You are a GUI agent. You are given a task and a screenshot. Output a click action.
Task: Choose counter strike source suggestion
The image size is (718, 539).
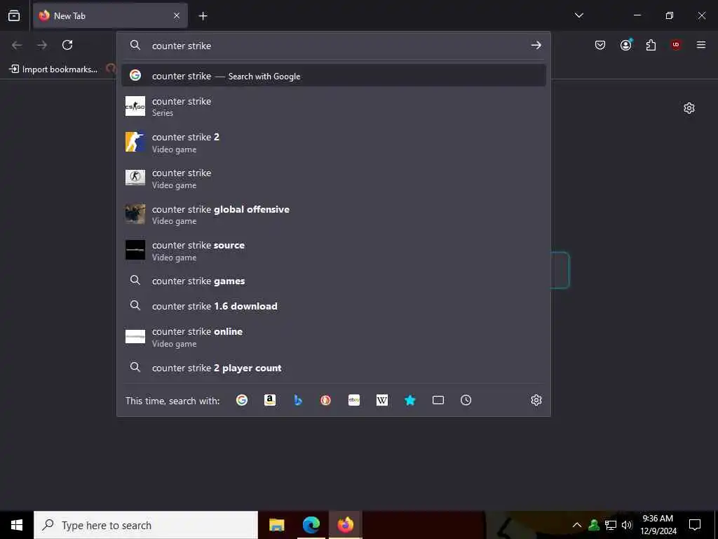(333, 251)
